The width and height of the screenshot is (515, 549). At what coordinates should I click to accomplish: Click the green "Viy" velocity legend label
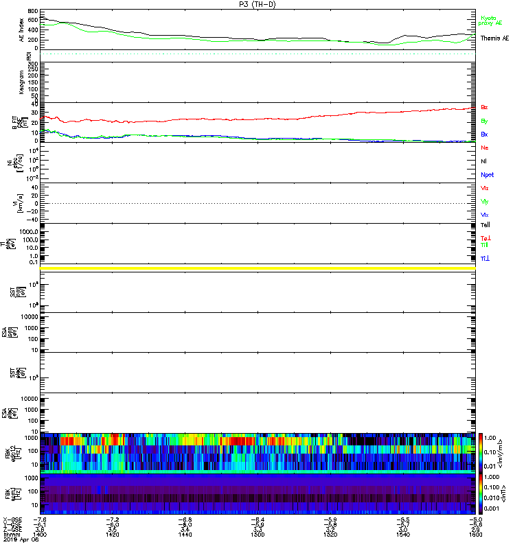tap(484, 202)
